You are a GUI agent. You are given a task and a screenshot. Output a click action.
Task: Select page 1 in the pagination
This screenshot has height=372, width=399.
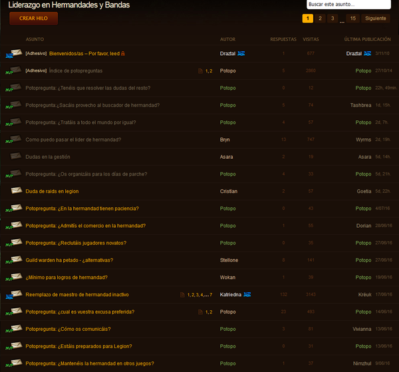coord(308,19)
